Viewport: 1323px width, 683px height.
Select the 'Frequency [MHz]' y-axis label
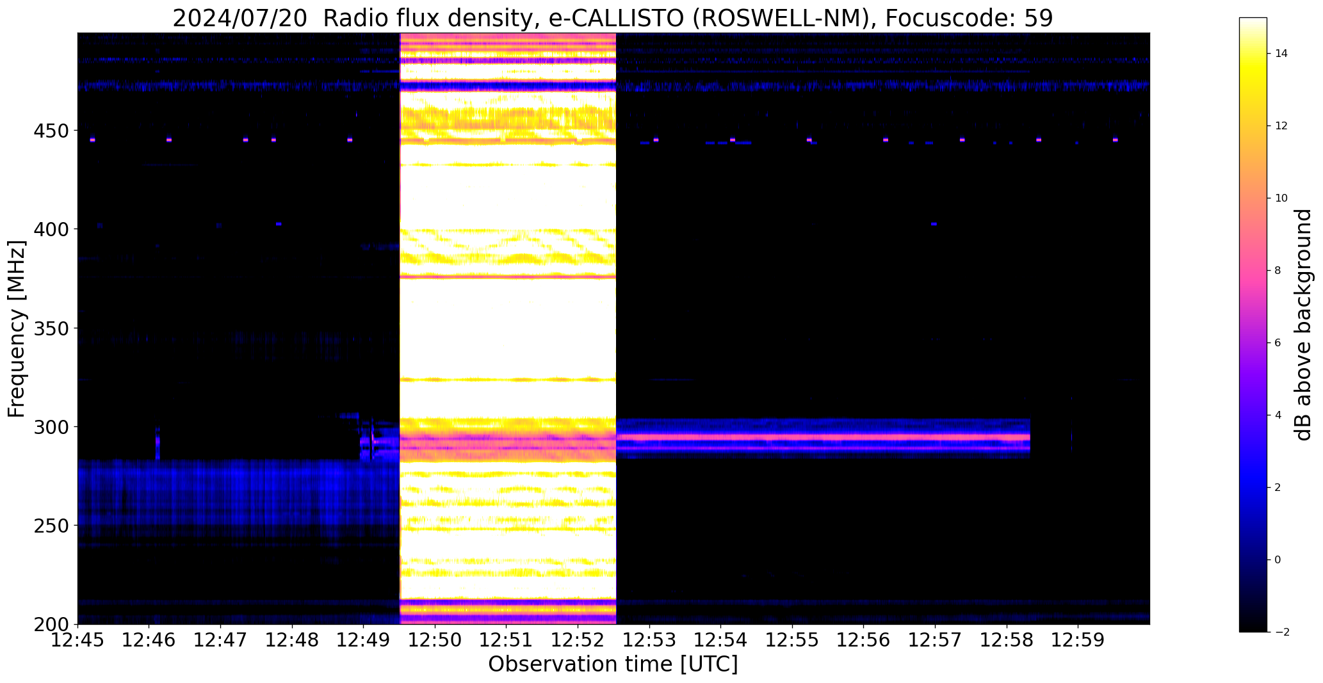tap(17, 328)
